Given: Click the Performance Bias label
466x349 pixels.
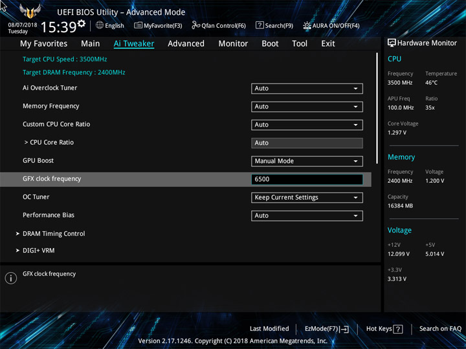Looking at the screenshot, I should click(x=49, y=215).
